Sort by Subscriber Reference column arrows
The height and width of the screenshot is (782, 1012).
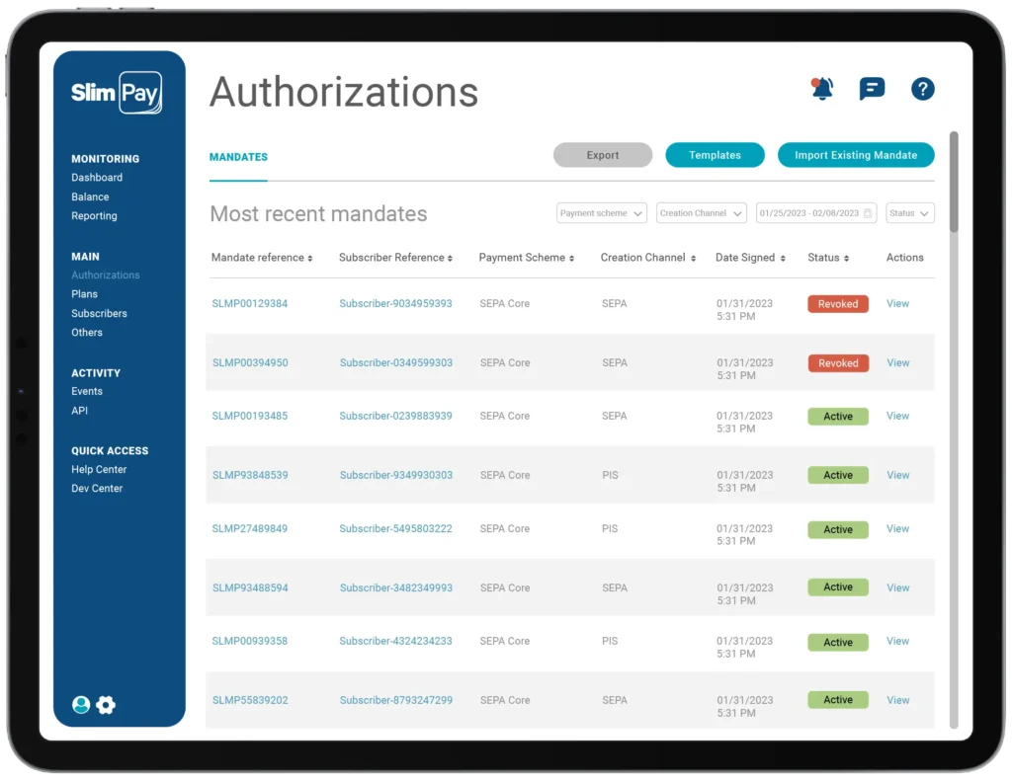450,259
